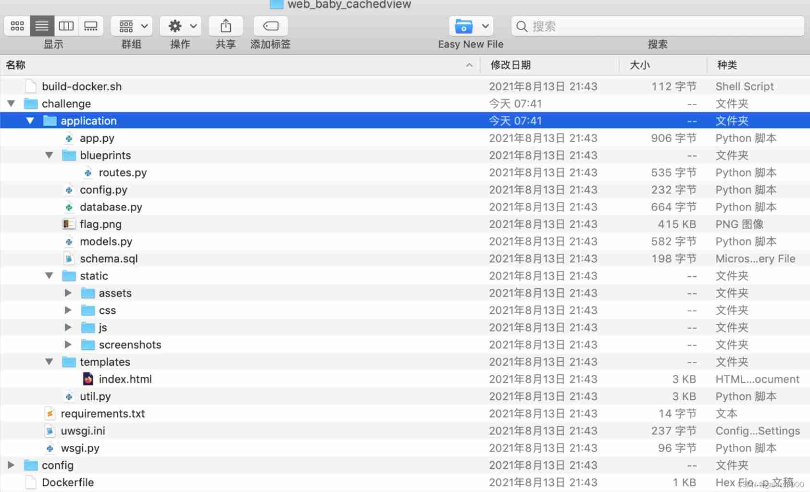Viewport: 810px width, 492px height.
Task: Select list view mode button
Action: pyautogui.click(x=42, y=26)
